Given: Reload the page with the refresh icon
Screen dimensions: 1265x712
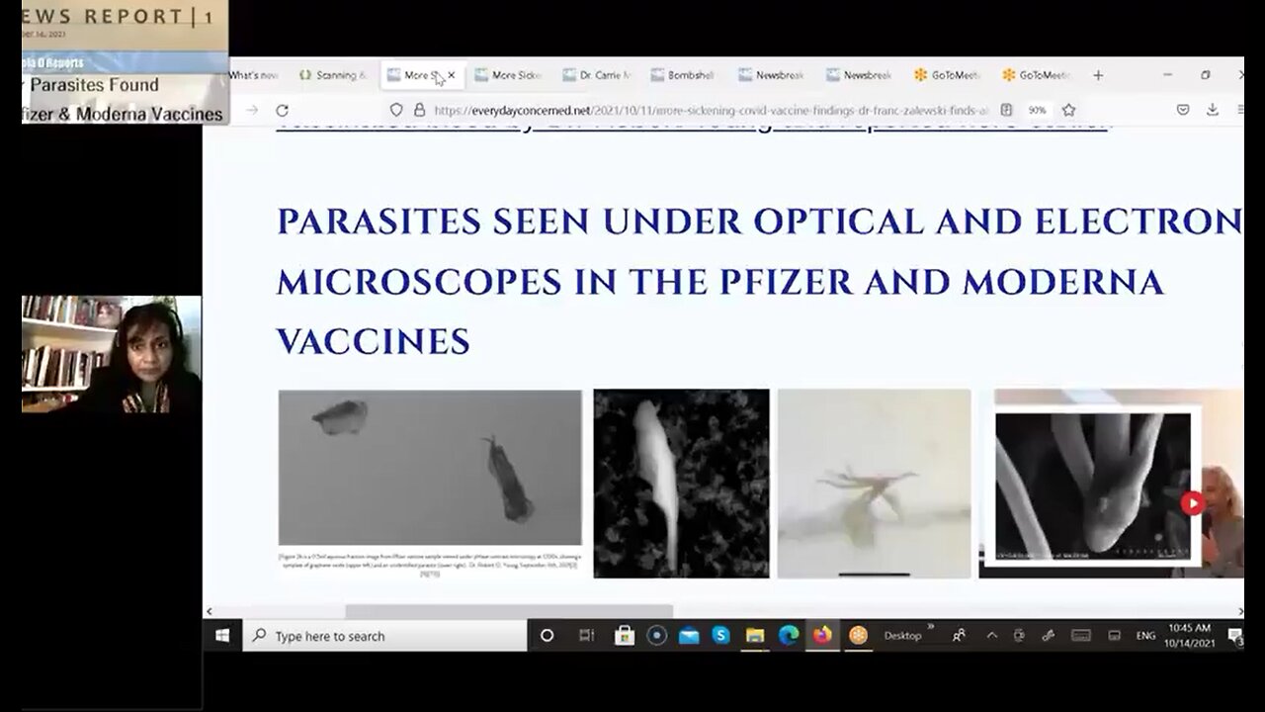Looking at the screenshot, I should 283,111.
